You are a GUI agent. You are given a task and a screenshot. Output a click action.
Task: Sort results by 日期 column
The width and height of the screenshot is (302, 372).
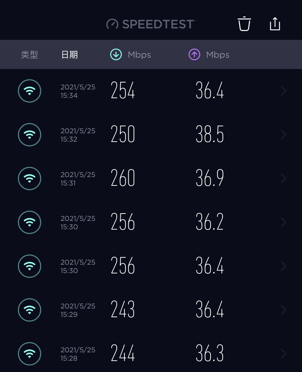tap(69, 54)
